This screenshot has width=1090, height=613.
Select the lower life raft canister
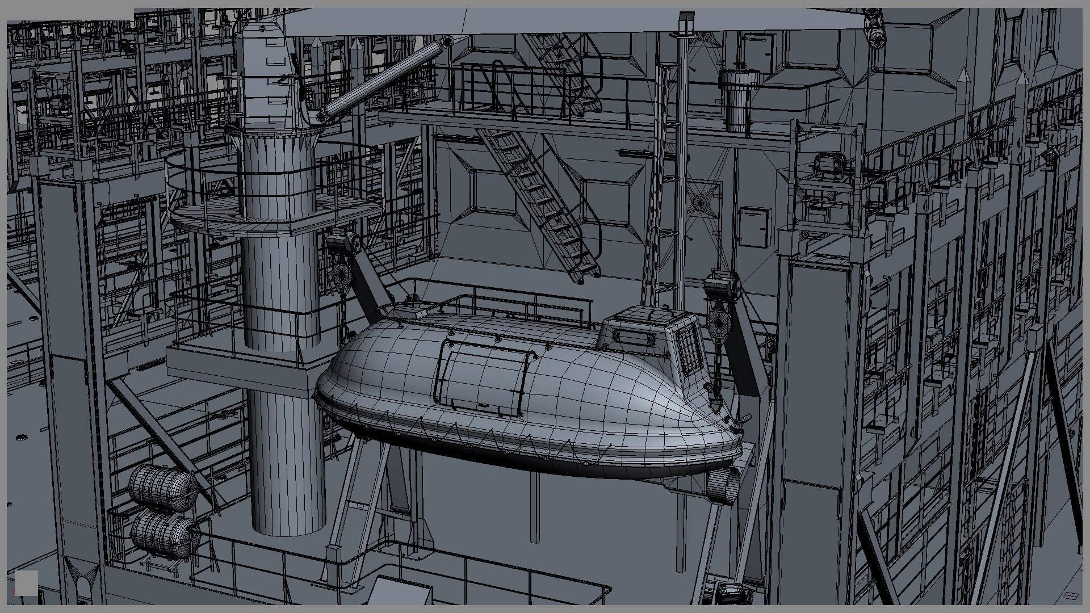point(165,534)
